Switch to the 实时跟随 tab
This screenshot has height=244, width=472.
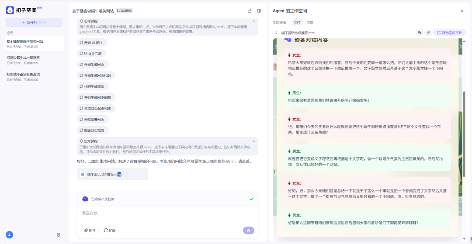(279, 23)
